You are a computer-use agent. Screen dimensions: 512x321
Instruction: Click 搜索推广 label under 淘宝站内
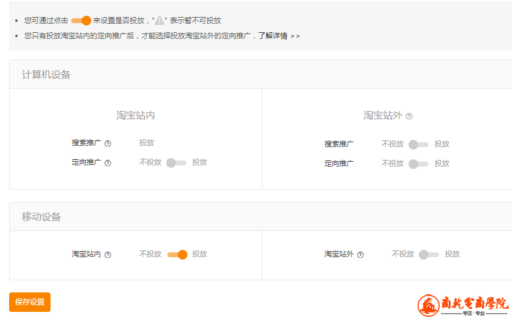tap(86, 142)
